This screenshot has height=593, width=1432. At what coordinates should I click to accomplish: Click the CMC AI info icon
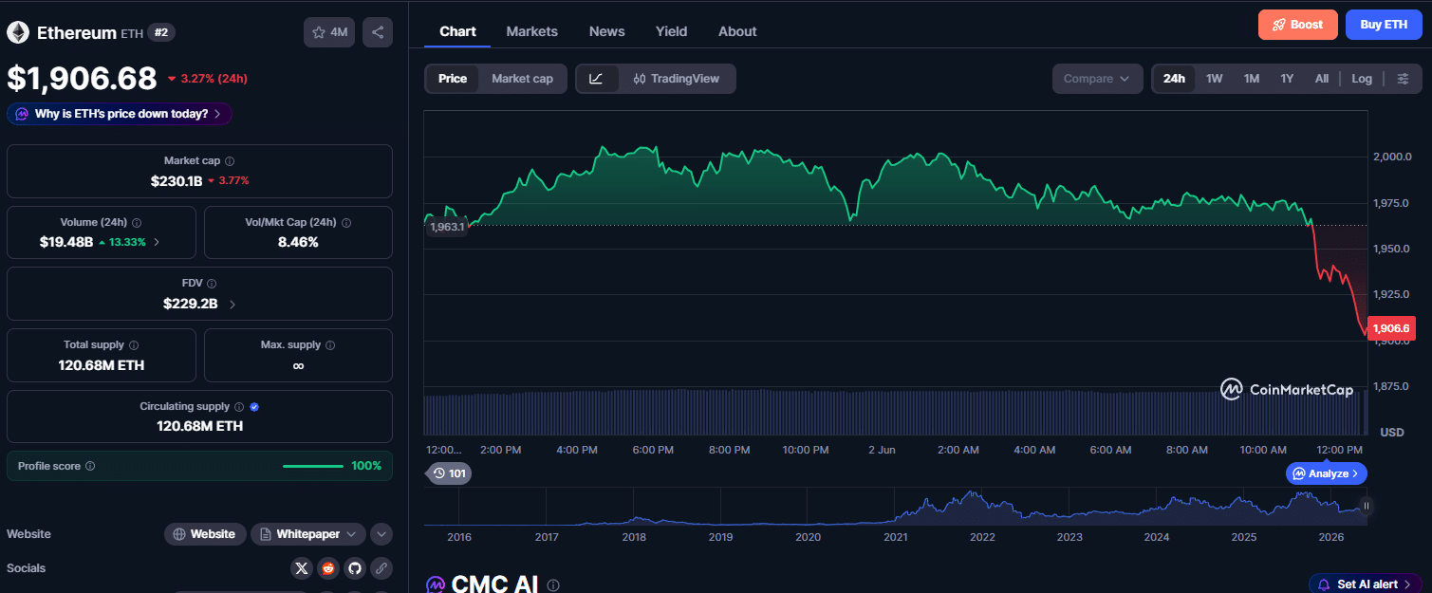(553, 586)
